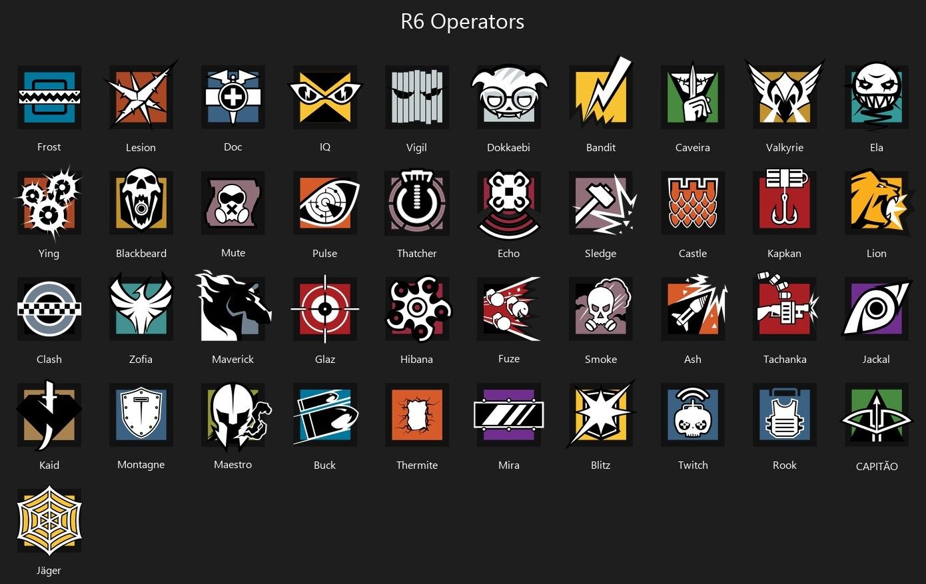Select the Hibana operator thumbnail
The width and height of the screenshot is (926, 584).
[418, 309]
